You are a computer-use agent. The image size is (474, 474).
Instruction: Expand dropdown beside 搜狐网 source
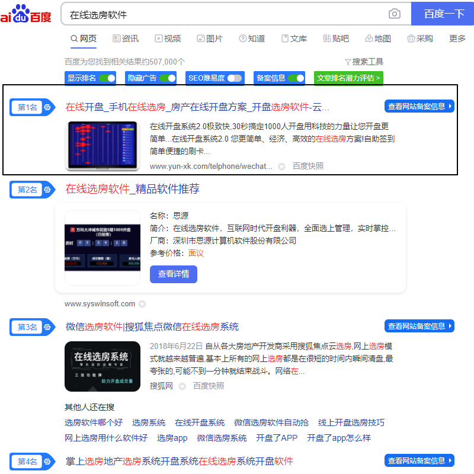182,386
